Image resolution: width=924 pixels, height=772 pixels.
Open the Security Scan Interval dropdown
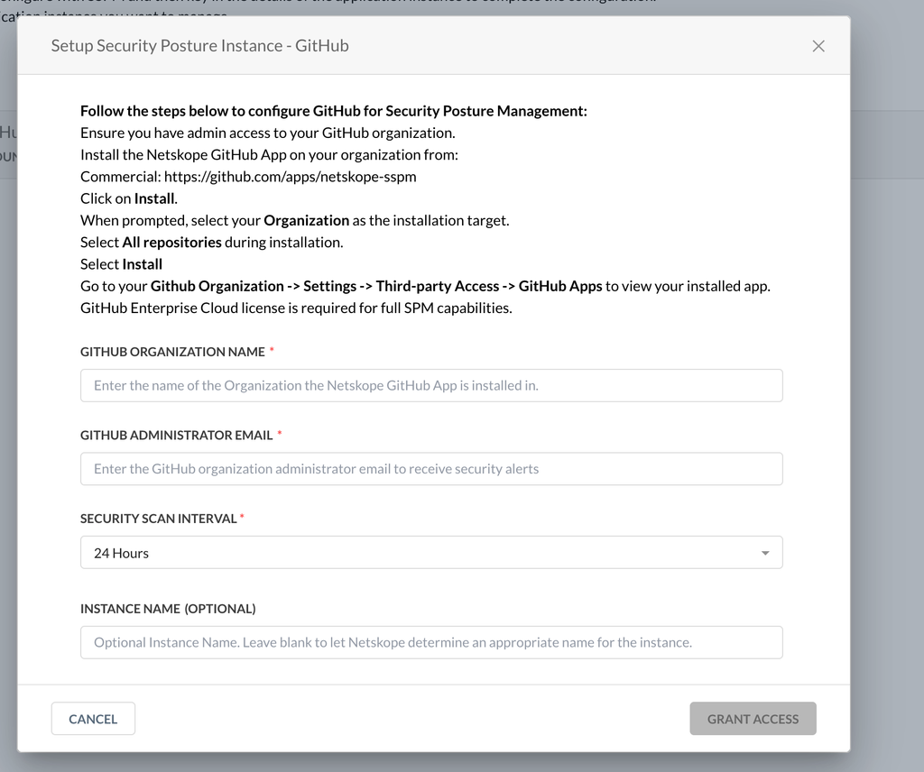pos(431,552)
